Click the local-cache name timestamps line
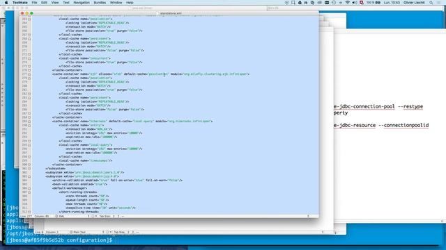 (86, 160)
